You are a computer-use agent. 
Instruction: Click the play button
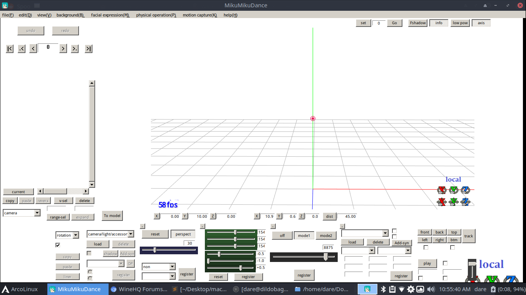[427, 264]
